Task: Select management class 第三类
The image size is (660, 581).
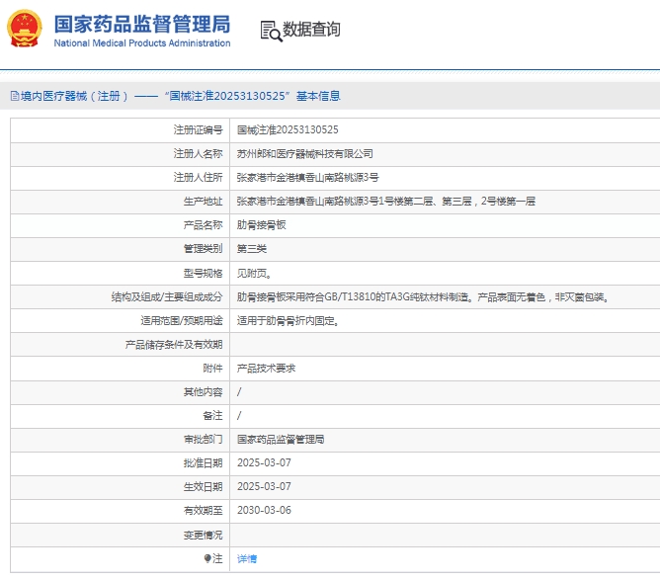Action: tap(252, 248)
